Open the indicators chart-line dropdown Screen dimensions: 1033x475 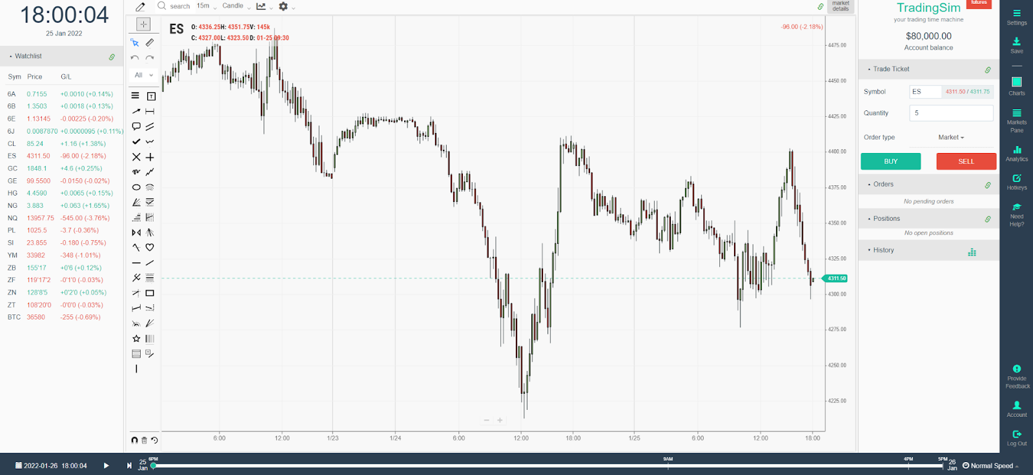tap(264, 6)
